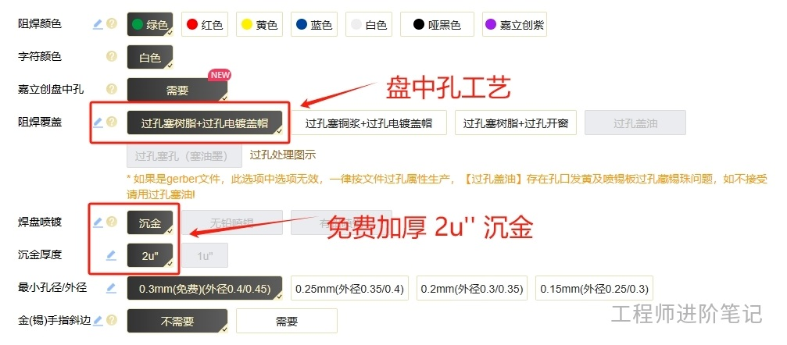Select the 2u" gold thickness option
The image size is (787, 345).
point(150,256)
